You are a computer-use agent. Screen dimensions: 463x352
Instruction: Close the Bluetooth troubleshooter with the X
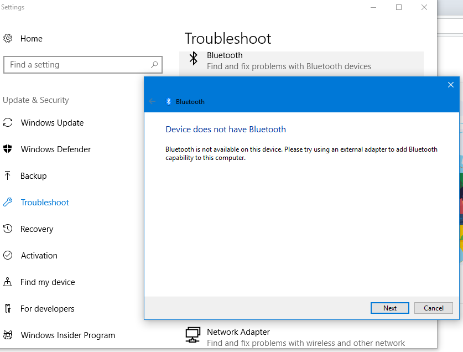coord(451,85)
